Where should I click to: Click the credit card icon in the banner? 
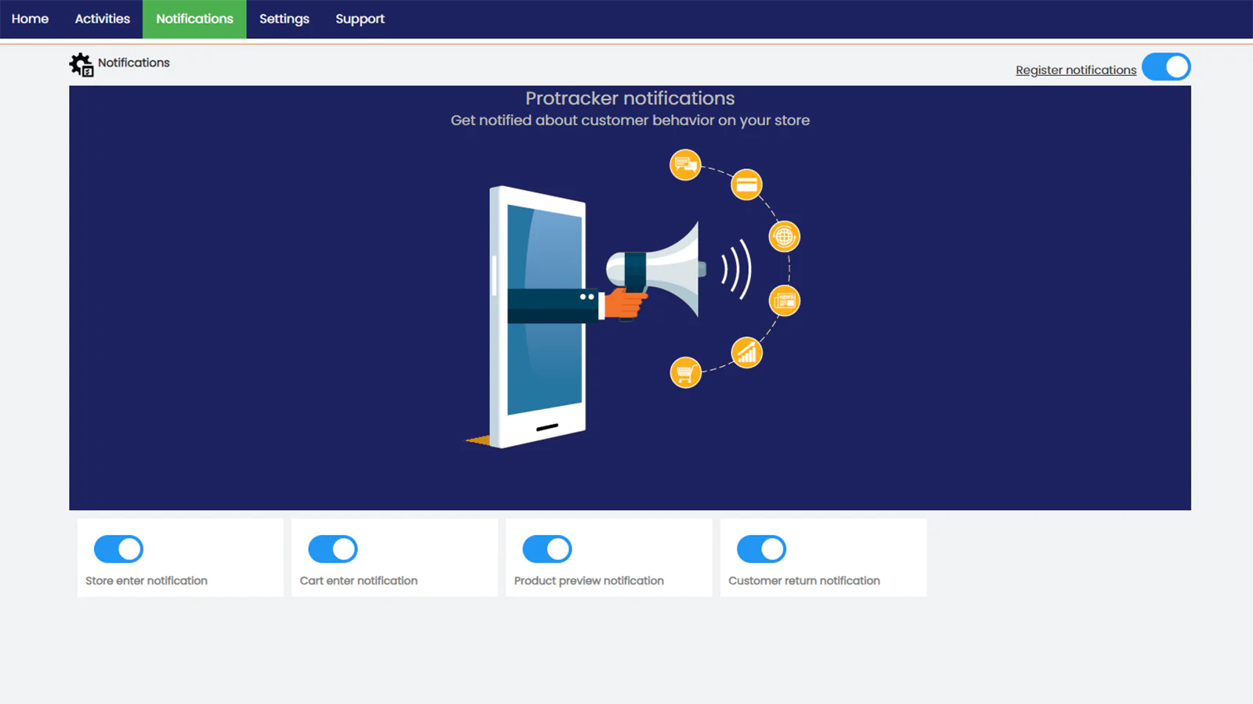(x=745, y=184)
